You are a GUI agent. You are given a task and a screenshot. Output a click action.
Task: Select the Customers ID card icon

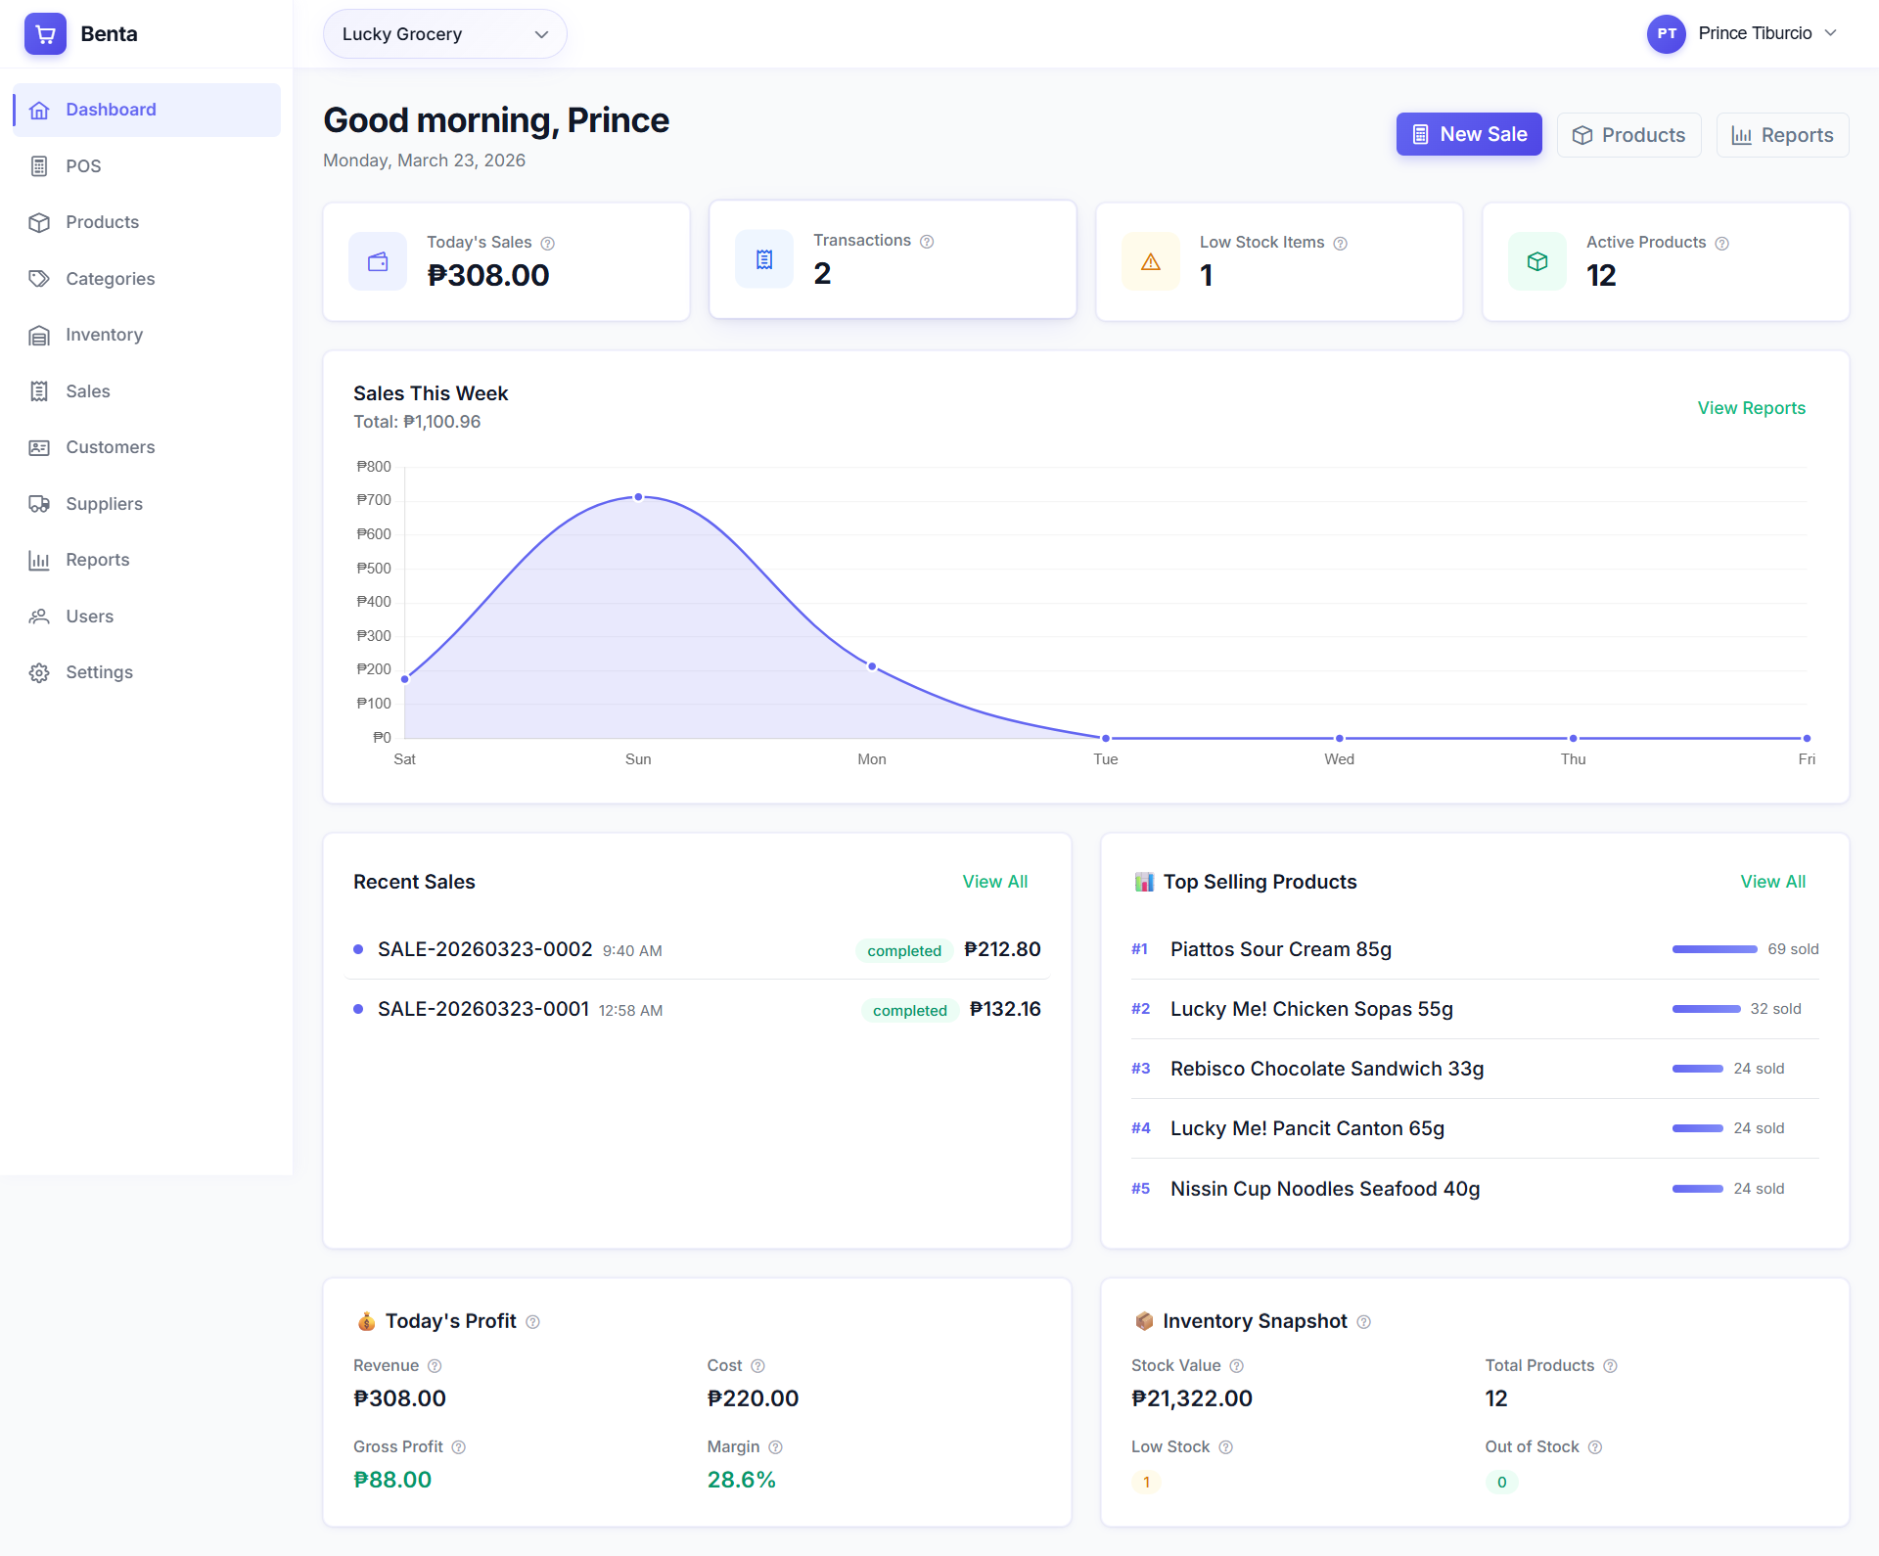[x=39, y=447]
